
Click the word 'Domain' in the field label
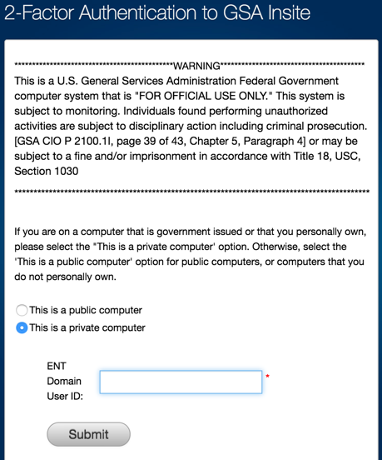[64, 381]
